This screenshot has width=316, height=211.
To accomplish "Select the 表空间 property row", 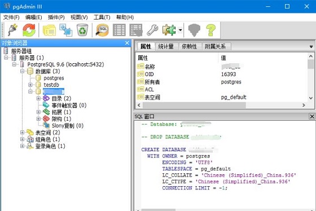I will coord(222,97).
